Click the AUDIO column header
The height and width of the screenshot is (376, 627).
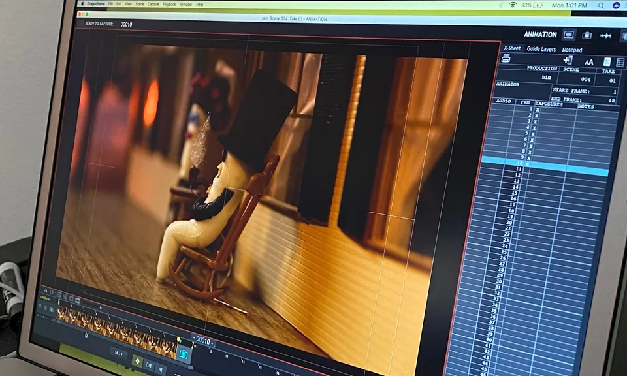[x=504, y=101]
